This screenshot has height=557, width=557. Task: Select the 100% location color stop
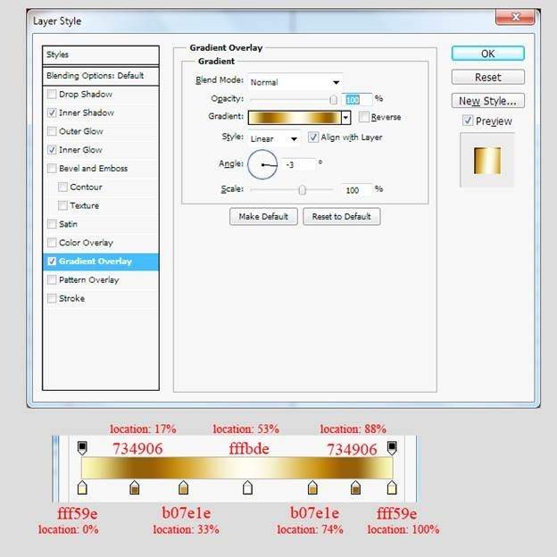[391, 487]
